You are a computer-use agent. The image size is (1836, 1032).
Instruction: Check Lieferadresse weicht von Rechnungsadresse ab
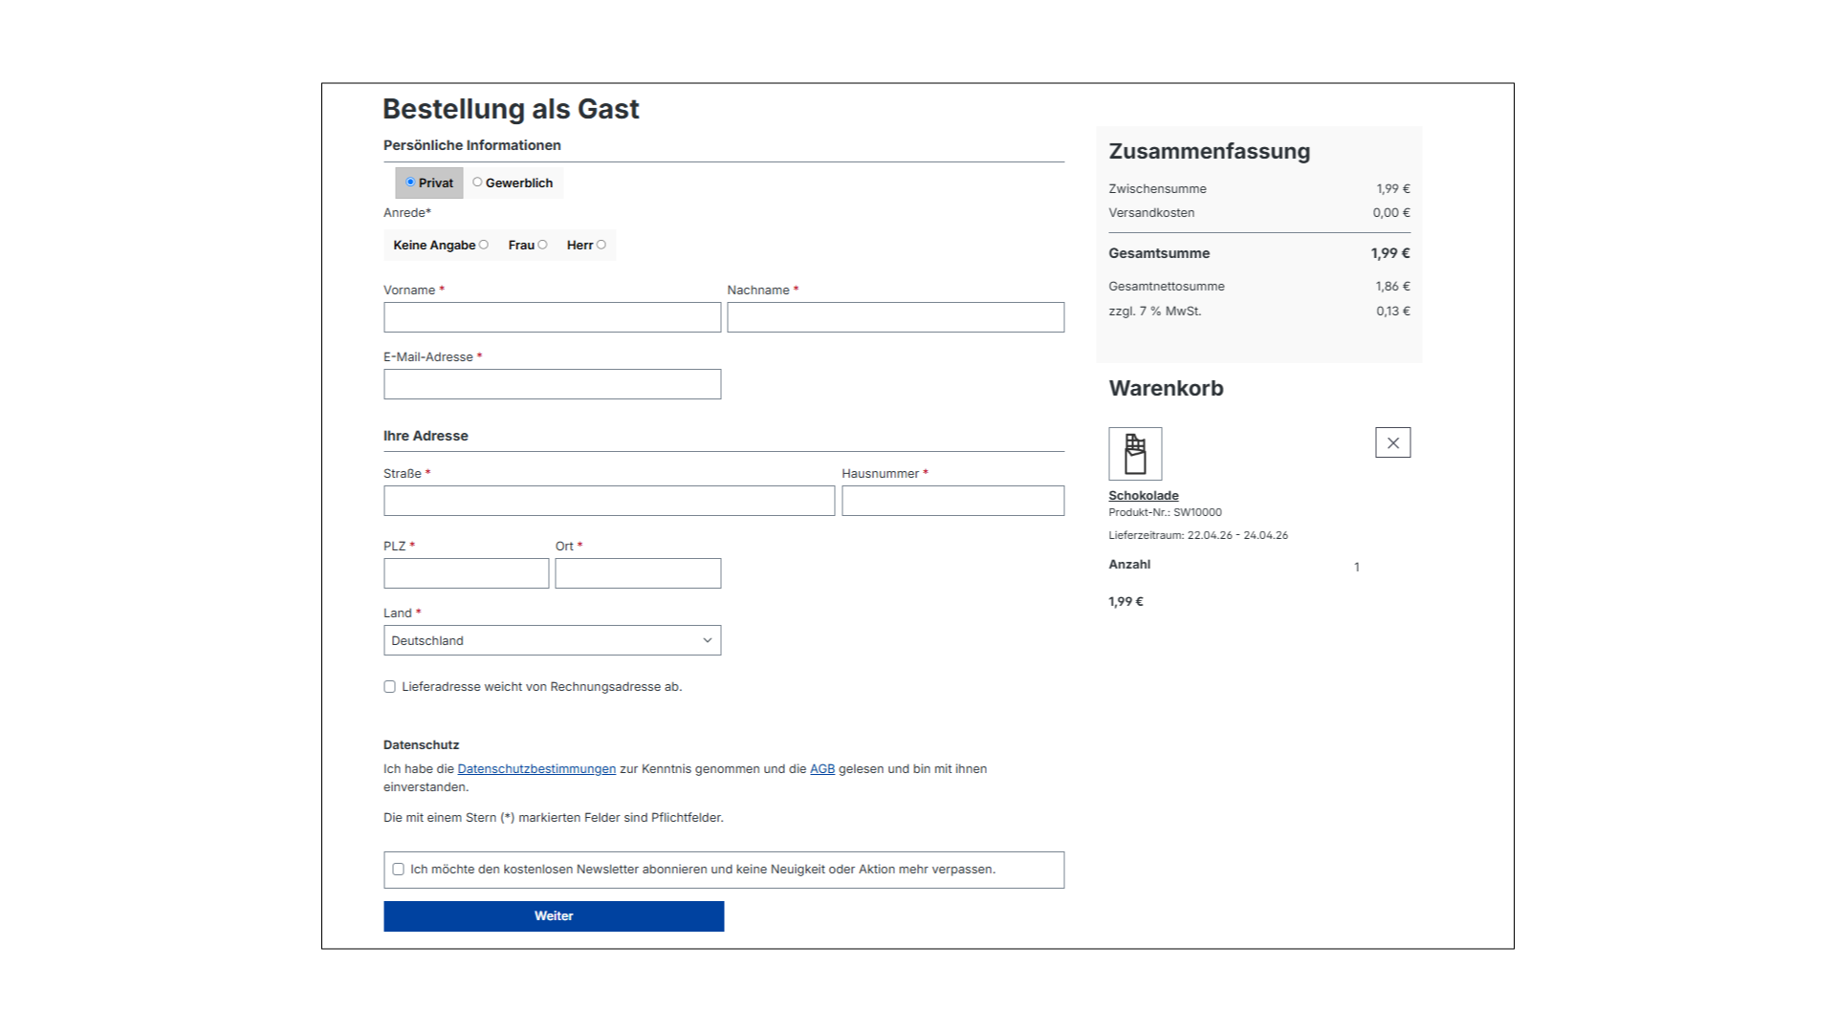pos(389,686)
